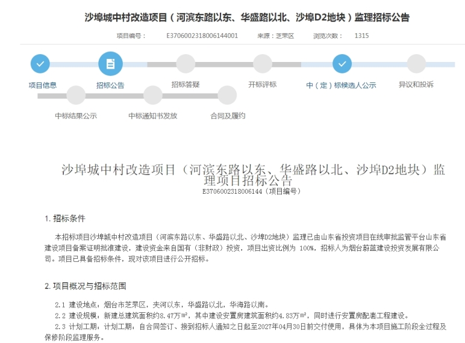Open the 项目信息 step label
Image resolution: width=465 pixels, height=343 pixels.
(42, 85)
